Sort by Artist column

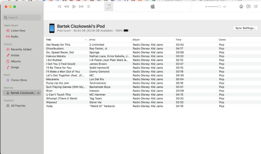(92, 40)
